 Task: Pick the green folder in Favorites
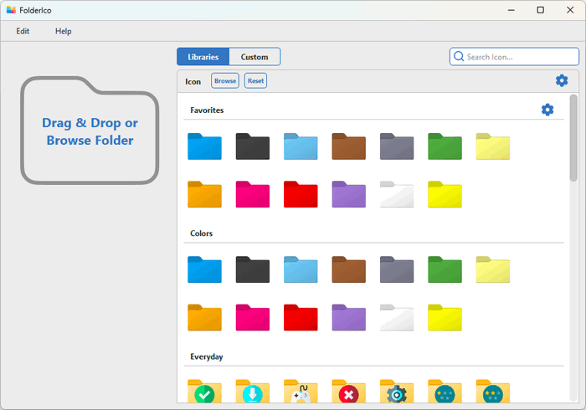coord(445,146)
